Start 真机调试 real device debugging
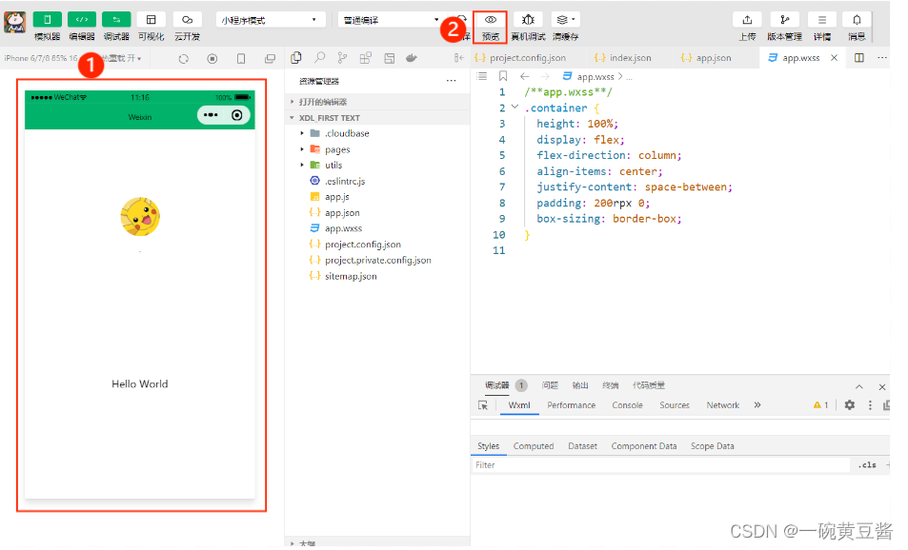The image size is (908, 550). point(528,20)
